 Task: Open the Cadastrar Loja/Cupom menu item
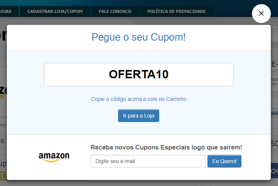(x=55, y=11)
